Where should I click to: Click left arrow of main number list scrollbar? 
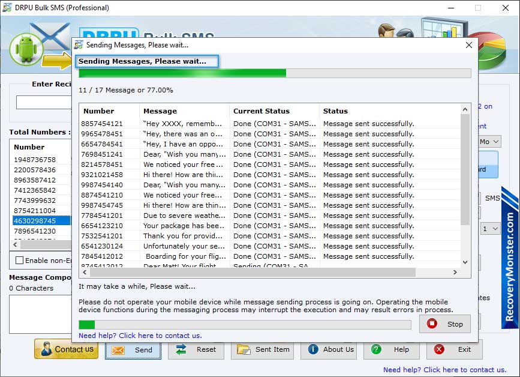click(15, 244)
